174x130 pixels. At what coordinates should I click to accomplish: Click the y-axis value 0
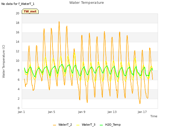tap(18, 108)
